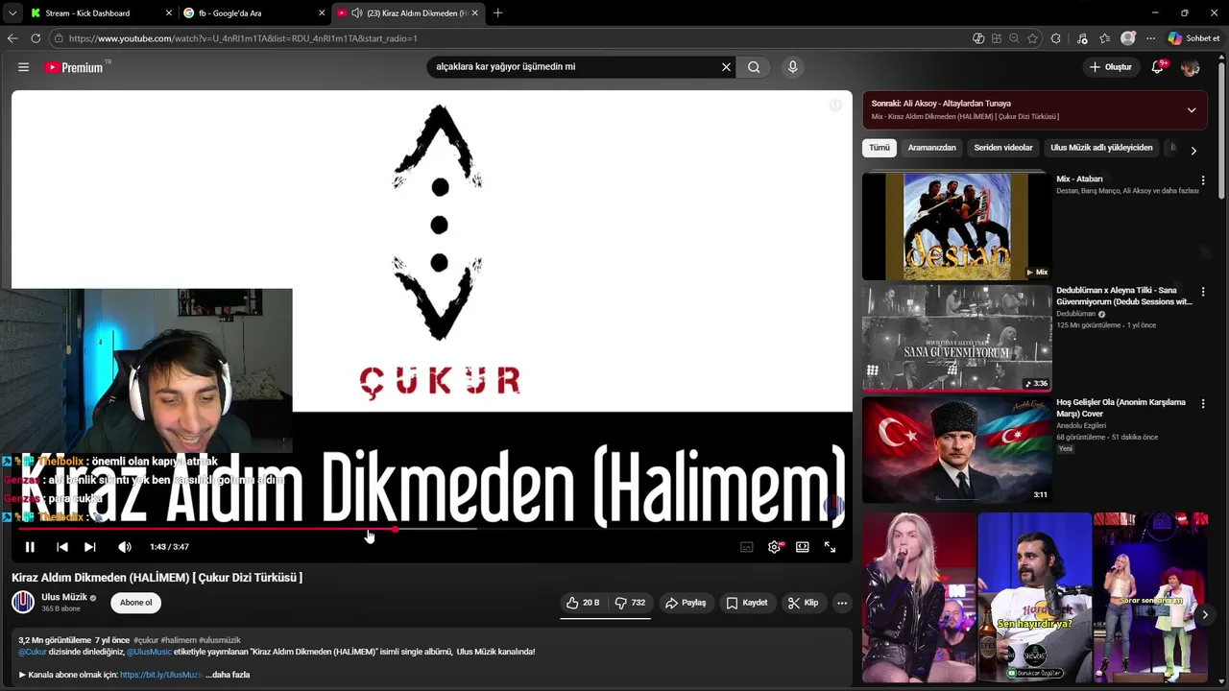The width and height of the screenshot is (1229, 691).
Task: Create a clip with Klip
Action: coord(803,603)
